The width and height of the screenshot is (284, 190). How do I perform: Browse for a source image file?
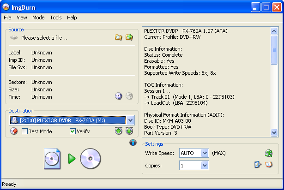tap(119, 37)
